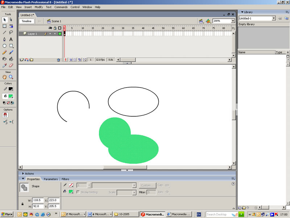The image size is (290, 218).
Task: Switch to the Parameters tab
Action: tap(51, 179)
